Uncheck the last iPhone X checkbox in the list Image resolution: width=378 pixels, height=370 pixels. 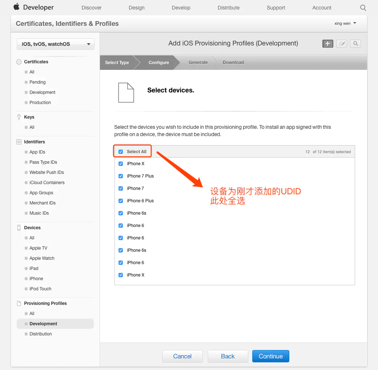121,275
